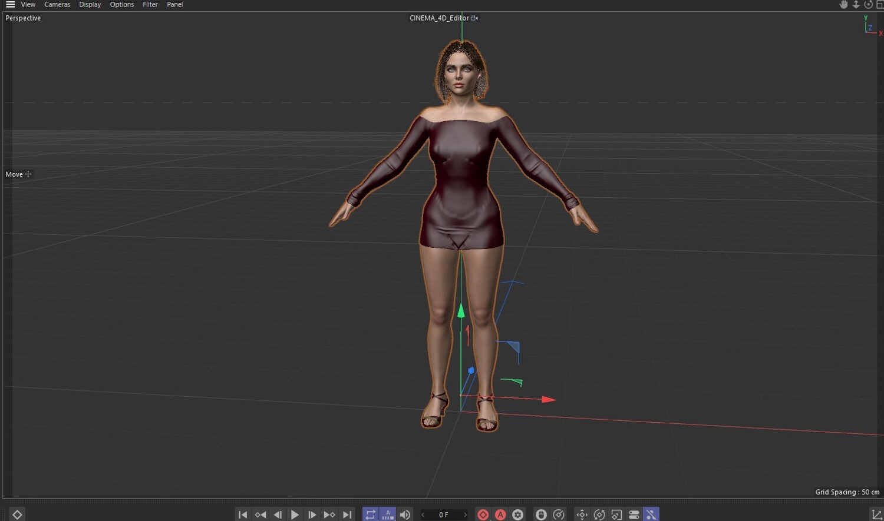884x521 pixels.
Task: Jump to the next keyframe
Action: [329, 515]
